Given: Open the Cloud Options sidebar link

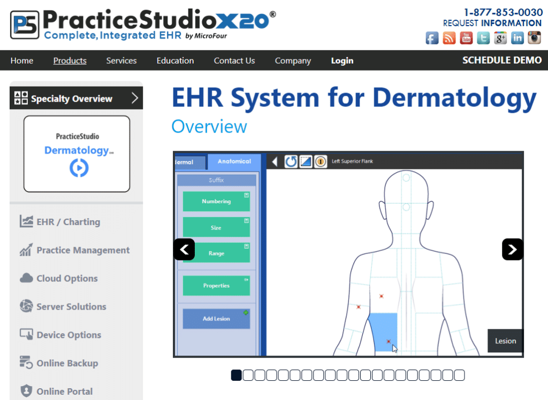Looking at the screenshot, I should click(x=67, y=279).
